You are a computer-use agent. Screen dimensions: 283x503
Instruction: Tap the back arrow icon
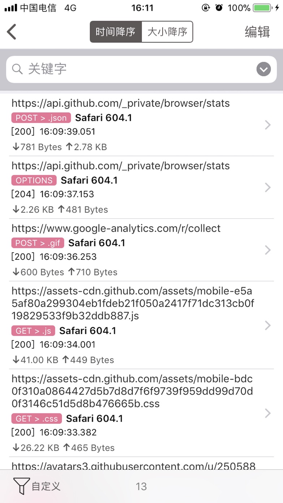pyautogui.click(x=12, y=32)
